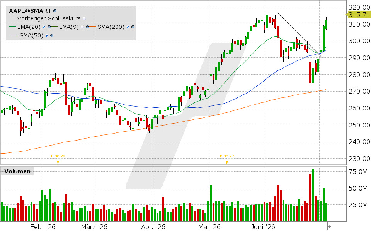Click the März '26 date axis label
371x231 pixels.
coord(94,227)
